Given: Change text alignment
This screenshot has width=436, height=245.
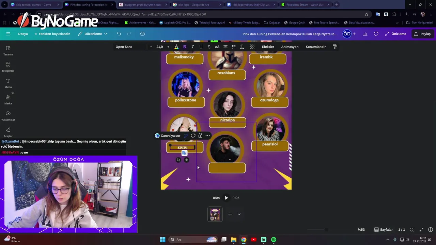Looking at the screenshot, I should [225, 47].
